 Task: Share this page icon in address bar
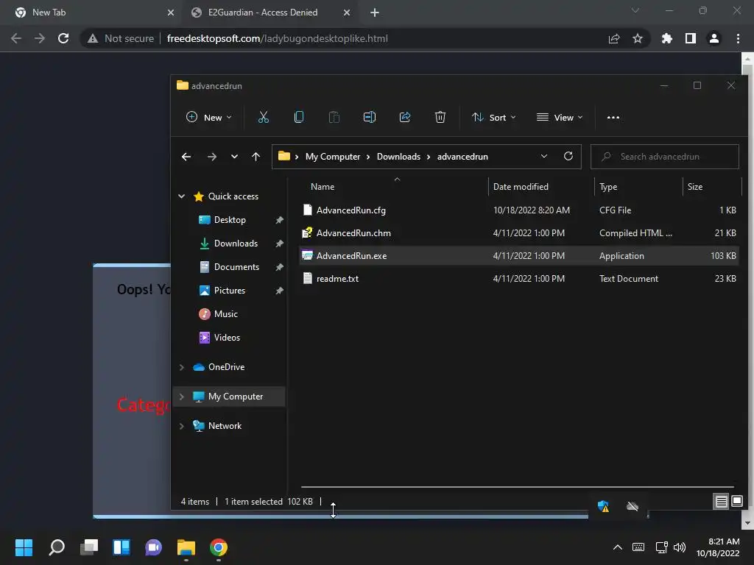click(x=613, y=38)
